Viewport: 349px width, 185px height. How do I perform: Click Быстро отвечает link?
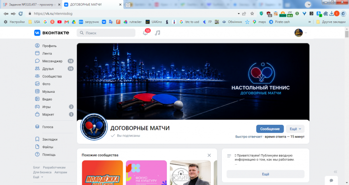(249, 137)
